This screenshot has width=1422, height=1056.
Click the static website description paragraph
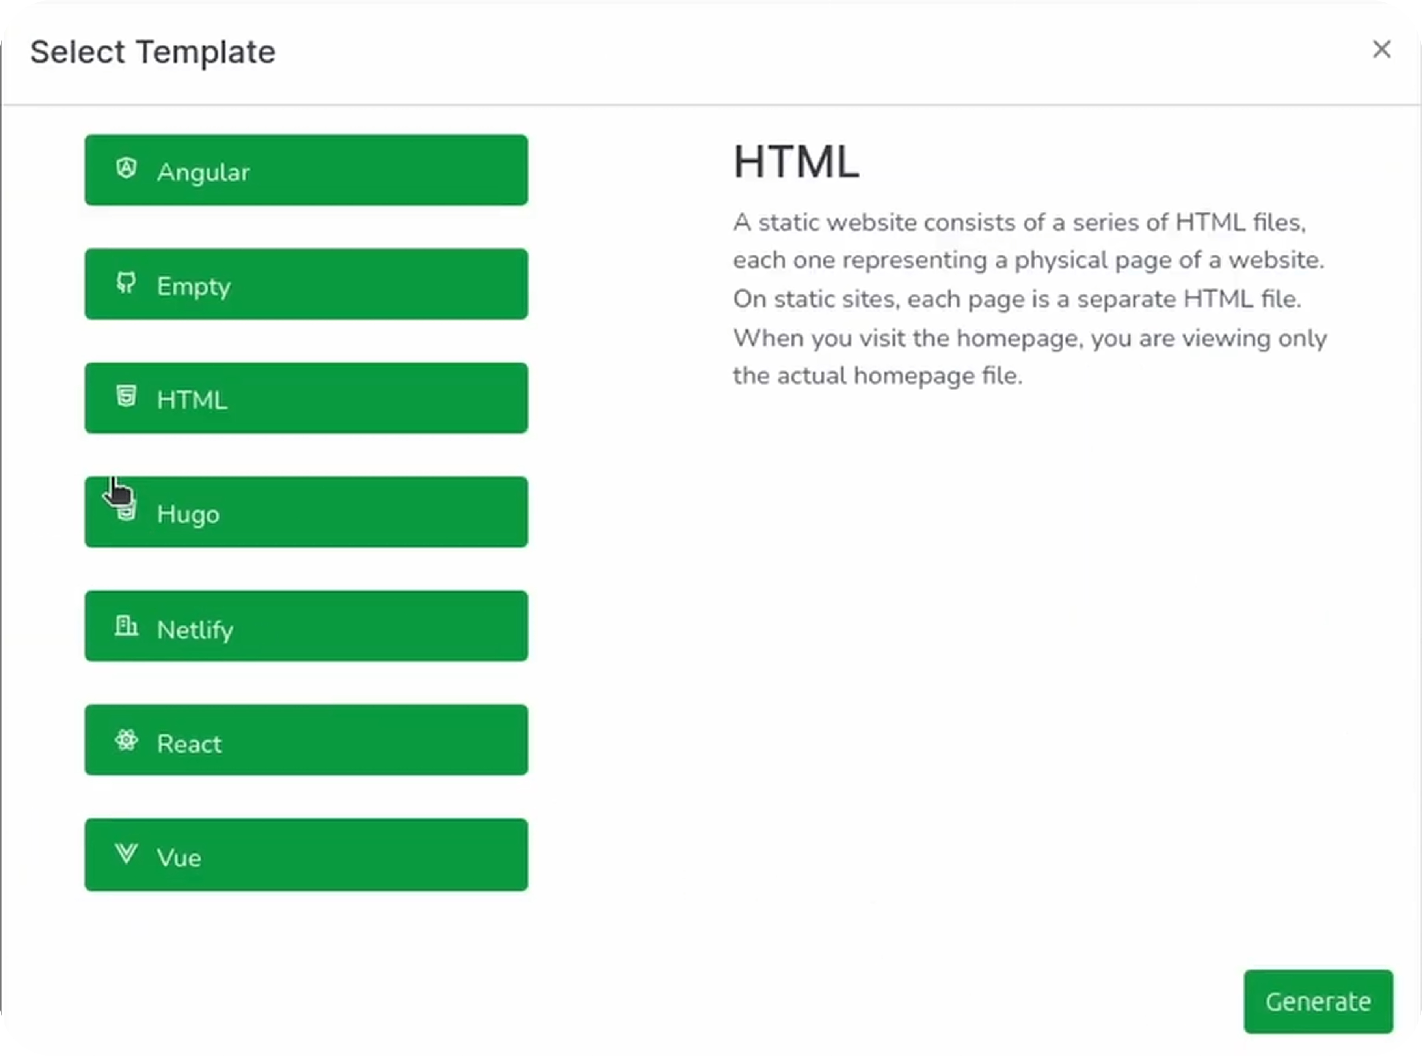coord(1029,299)
